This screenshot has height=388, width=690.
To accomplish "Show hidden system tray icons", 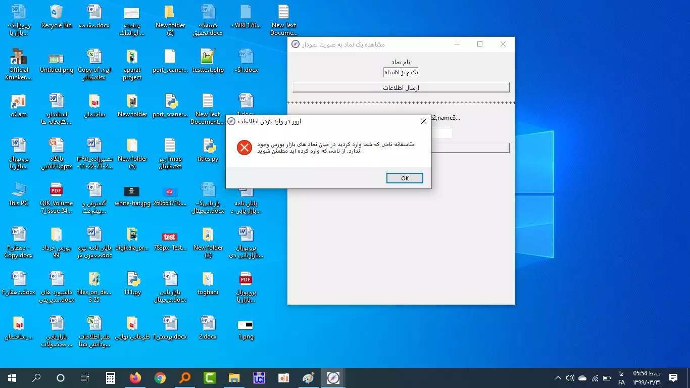I will coord(558,378).
